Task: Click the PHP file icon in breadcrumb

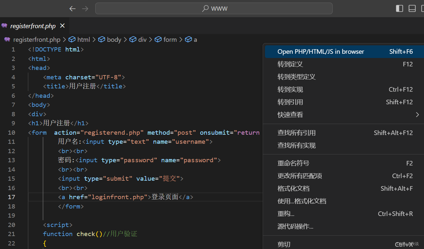Action: click(7, 40)
